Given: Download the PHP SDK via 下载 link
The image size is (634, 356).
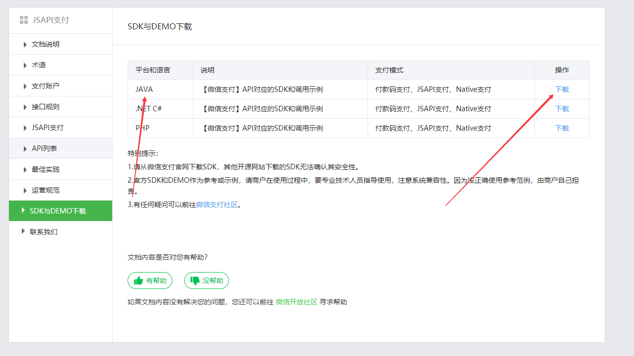Looking at the screenshot, I should 562,128.
